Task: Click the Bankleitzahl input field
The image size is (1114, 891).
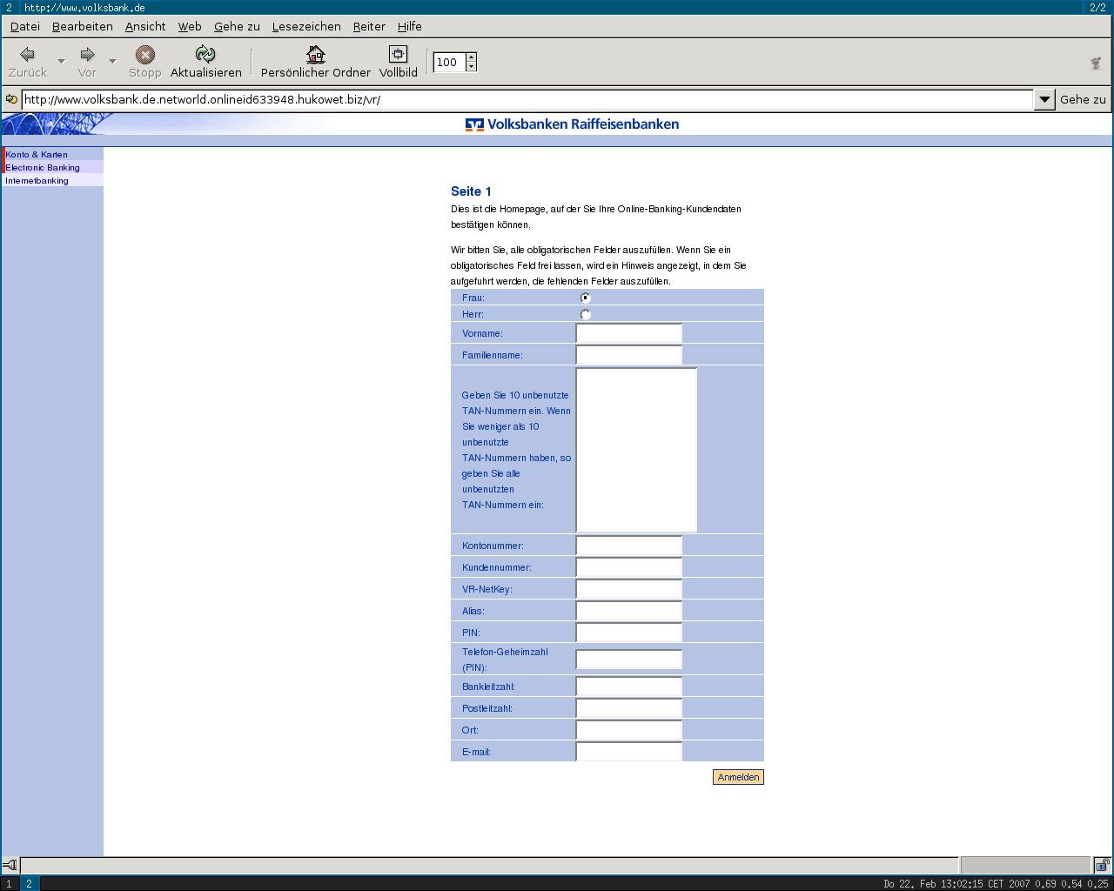Action: point(629,687)
